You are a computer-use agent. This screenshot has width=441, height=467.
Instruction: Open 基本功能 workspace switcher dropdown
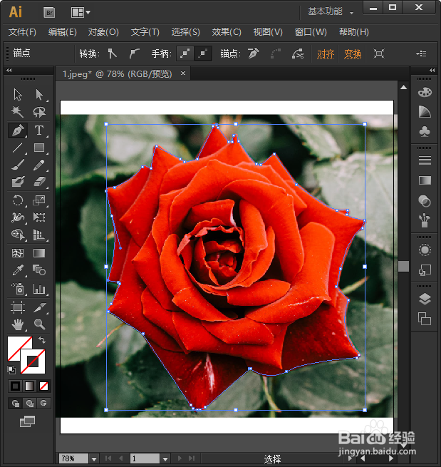tap(331, 12)
